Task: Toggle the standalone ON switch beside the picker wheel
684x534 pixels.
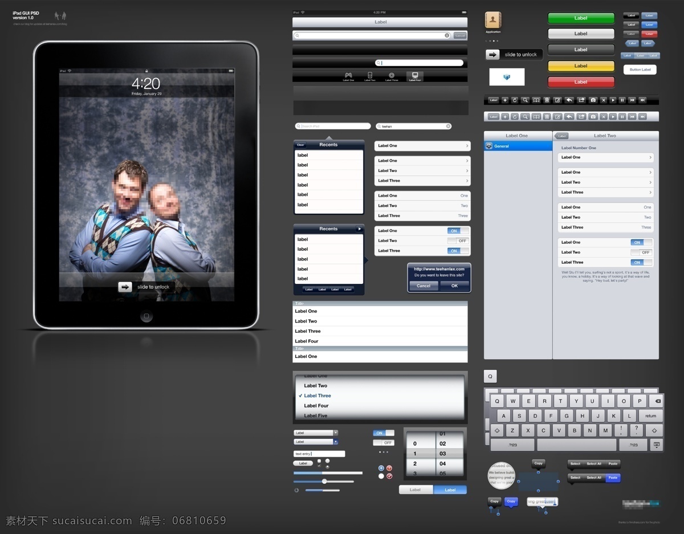Action: pos(384,433)
